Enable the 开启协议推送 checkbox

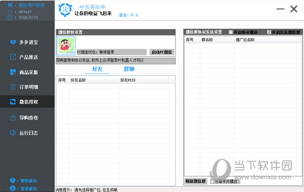(231, 32)
